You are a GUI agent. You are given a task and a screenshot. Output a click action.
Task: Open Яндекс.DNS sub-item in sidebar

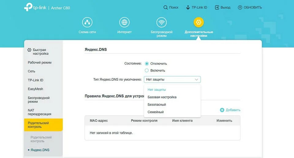pyautogui.click(x=40, y=150)
